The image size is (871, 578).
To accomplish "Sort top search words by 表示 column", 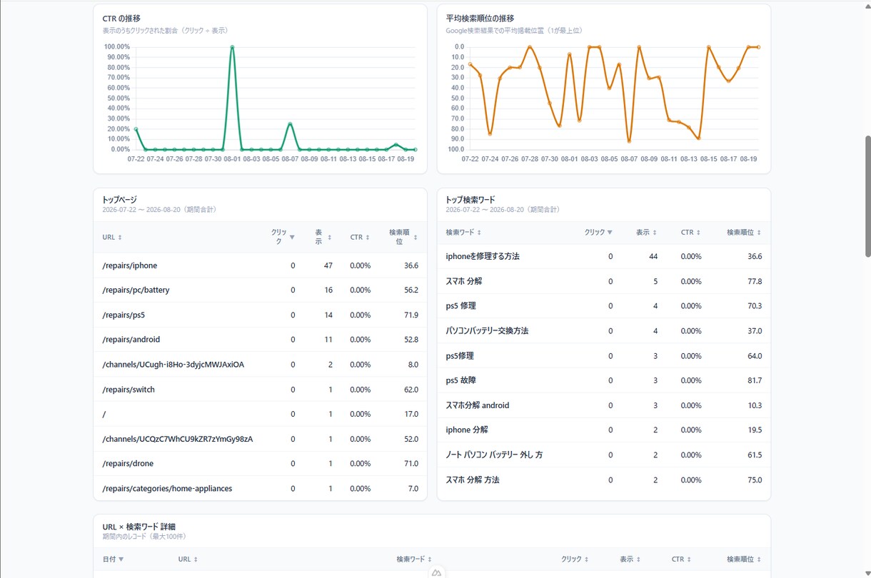I will (x=646, y=233).
